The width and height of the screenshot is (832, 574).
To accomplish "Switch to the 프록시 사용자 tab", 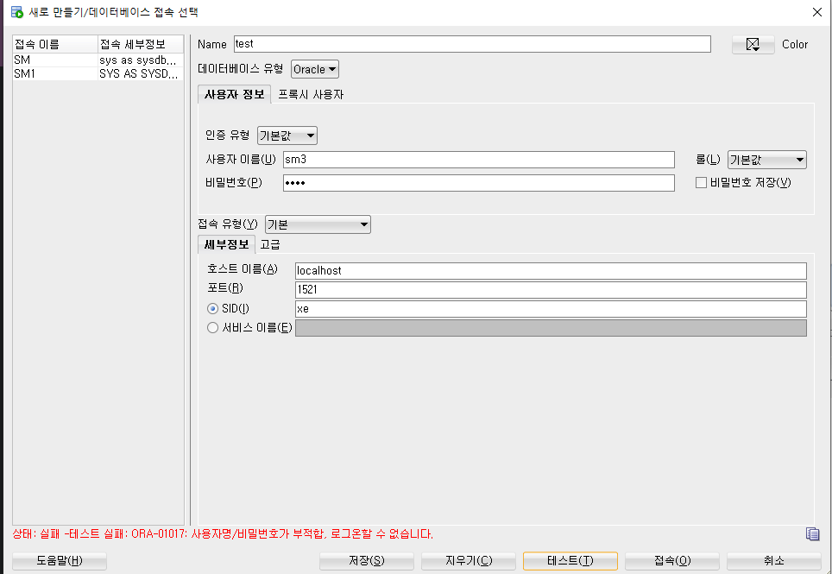I will (311, 95).
